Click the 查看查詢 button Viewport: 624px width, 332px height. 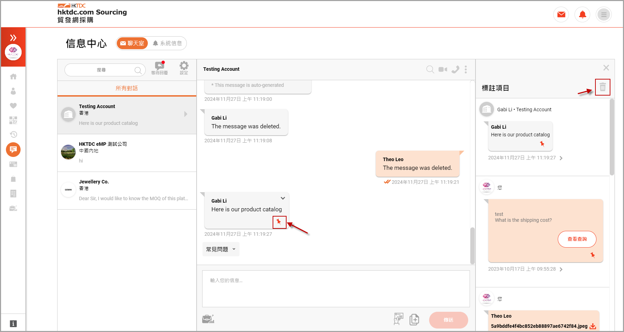tap(577, 239)
